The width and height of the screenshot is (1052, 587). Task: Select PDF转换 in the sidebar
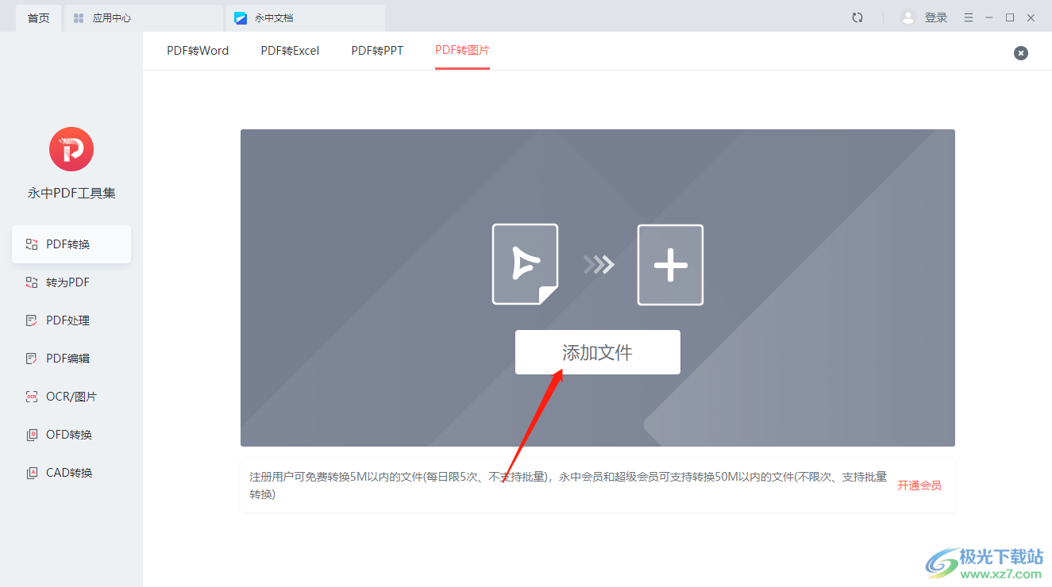coord(71,244)
